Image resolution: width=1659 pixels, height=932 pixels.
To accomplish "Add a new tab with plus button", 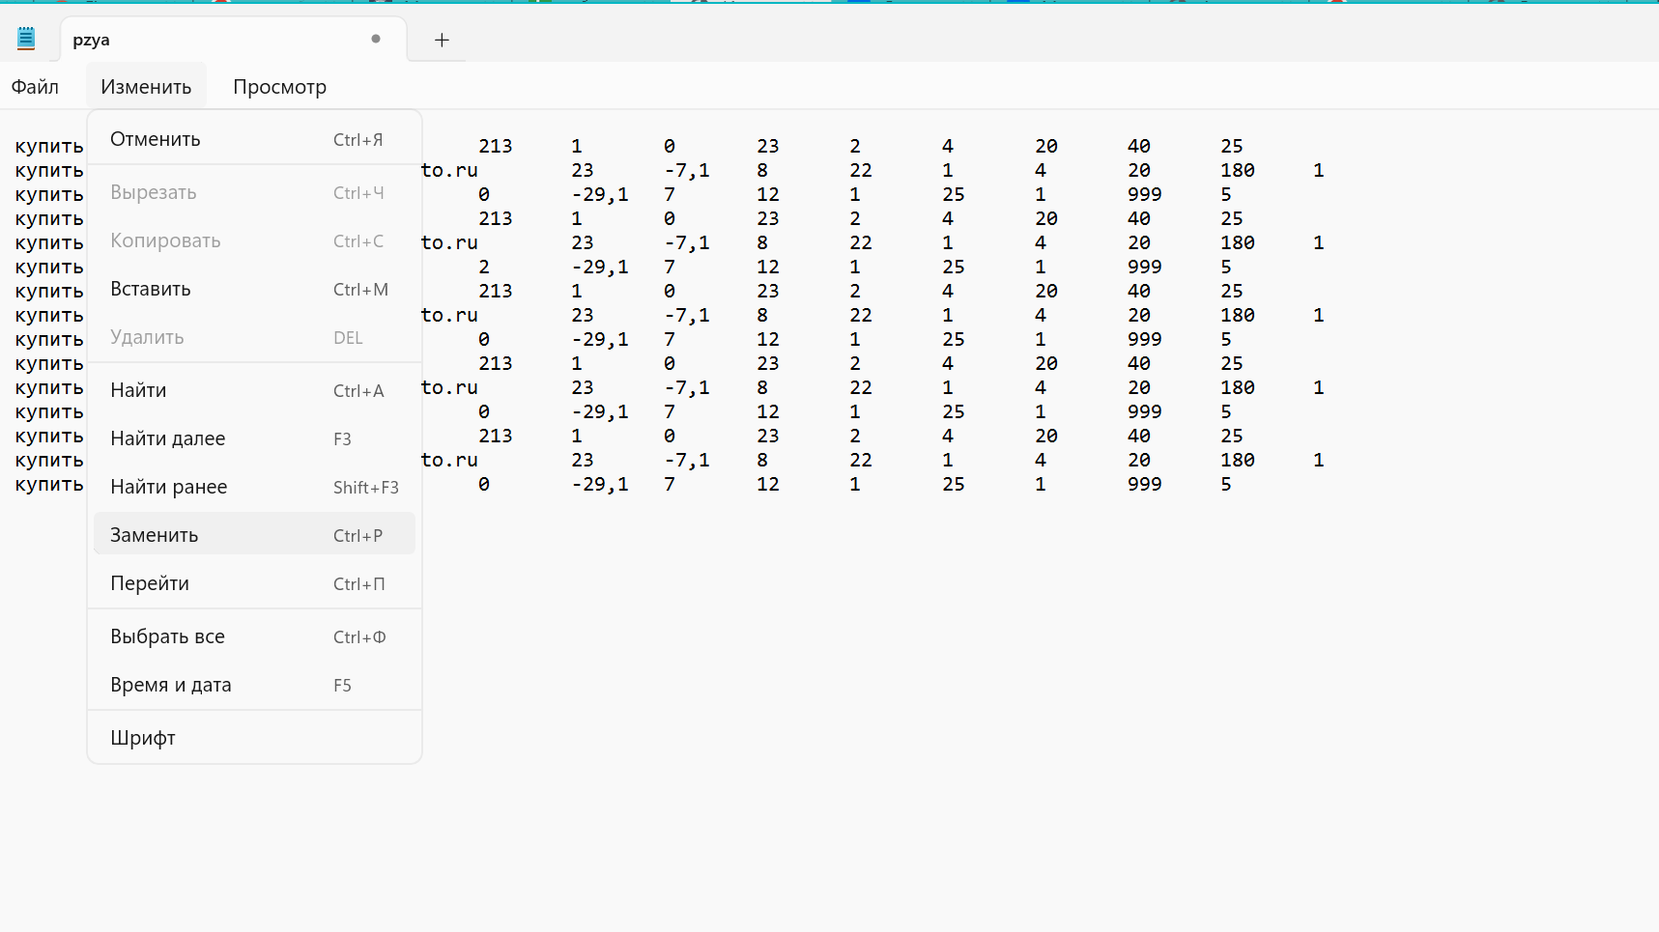I will click(x=442, y=40).
